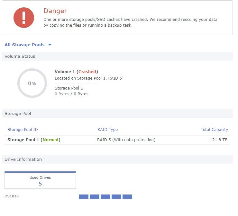
Task: Click the DS1019 device label
Action: [12, 196]
